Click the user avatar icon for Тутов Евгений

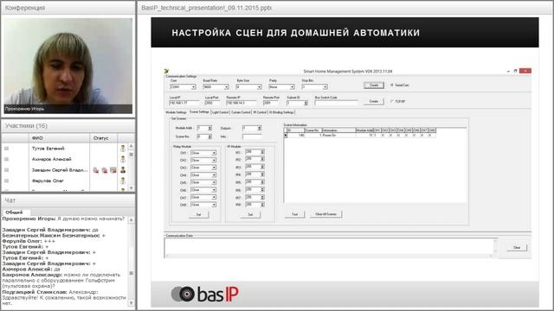pos(123,149)
